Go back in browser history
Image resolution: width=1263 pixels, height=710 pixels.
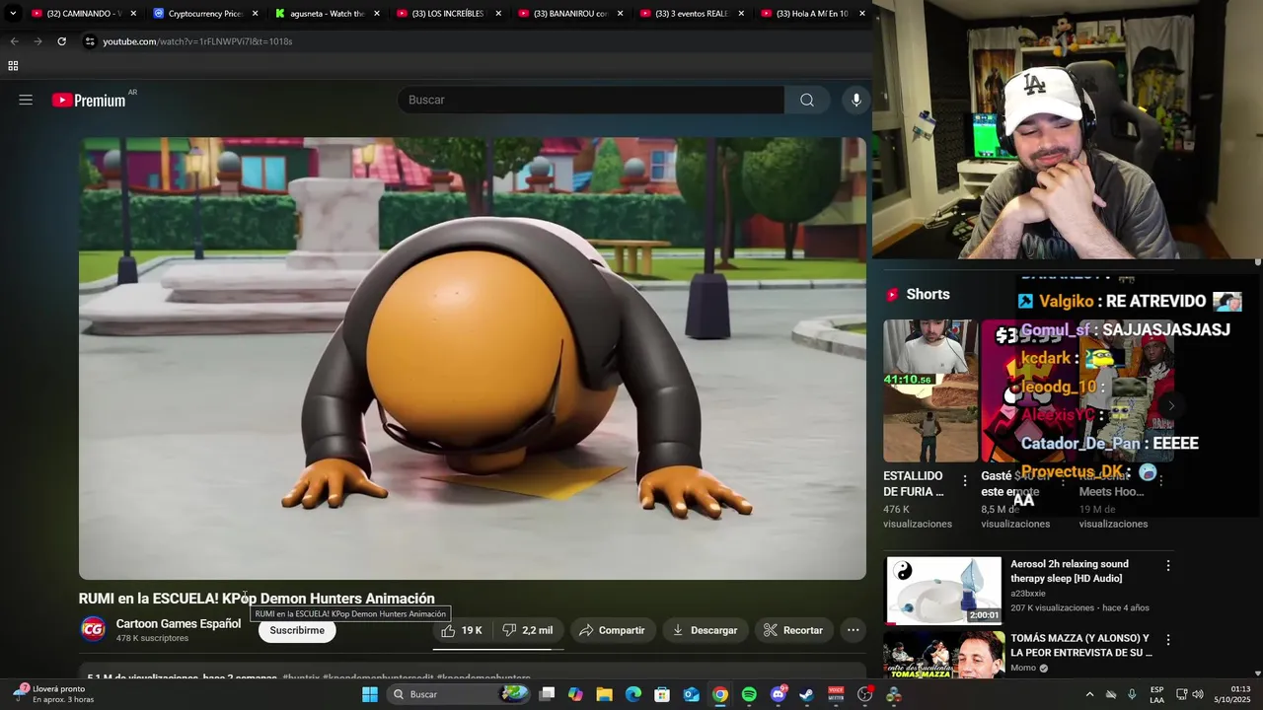click(x=14, y=41)
